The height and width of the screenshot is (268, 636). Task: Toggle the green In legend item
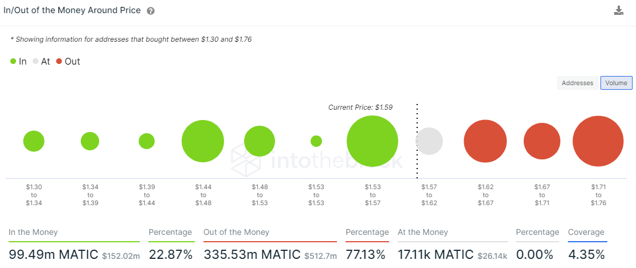[18, 61]
